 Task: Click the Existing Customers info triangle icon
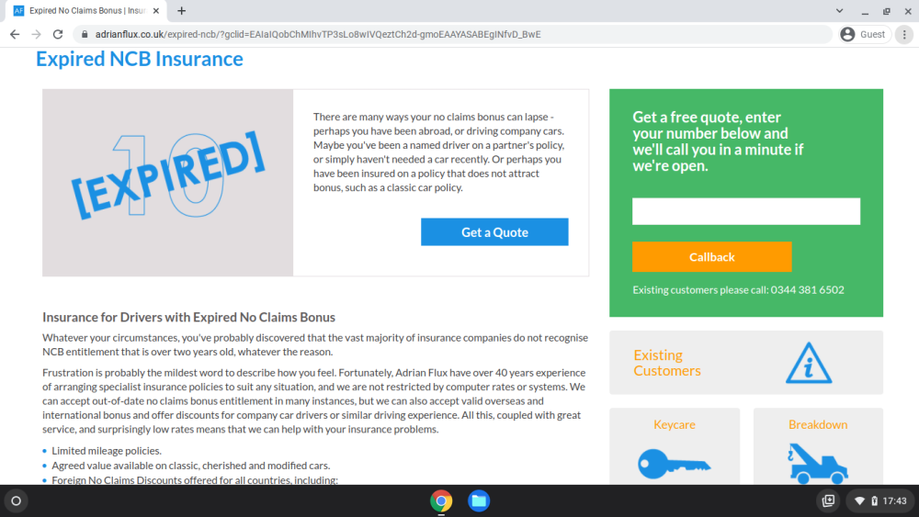(808, 363)
